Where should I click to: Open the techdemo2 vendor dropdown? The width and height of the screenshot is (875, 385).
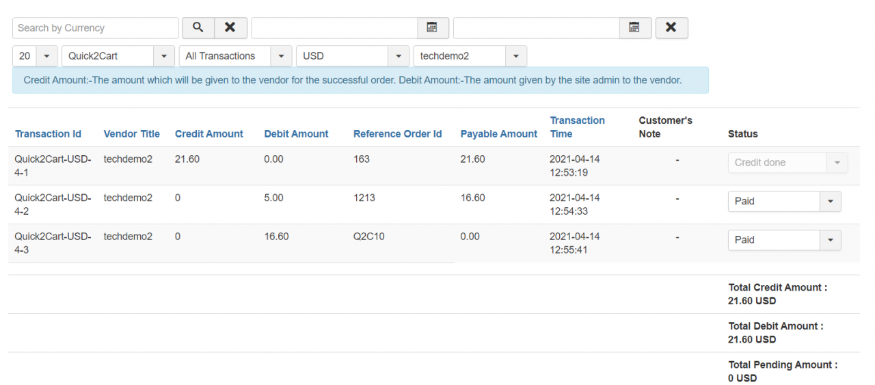point(470,56)
